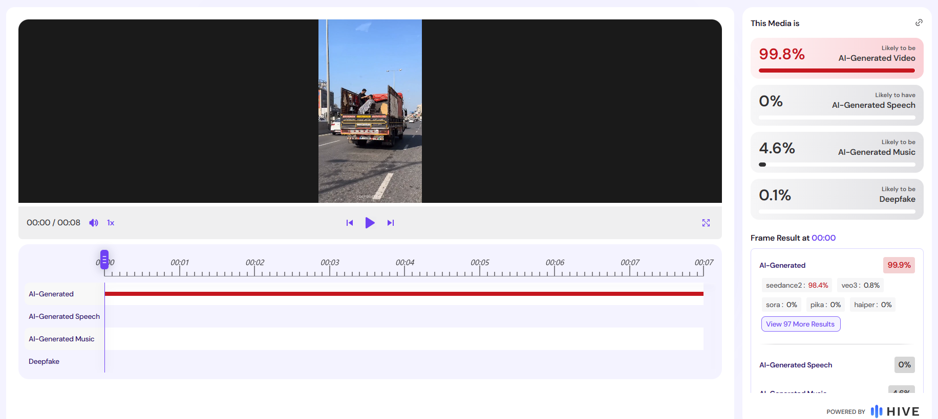Mute the audio volume icon

pos(94,223)
